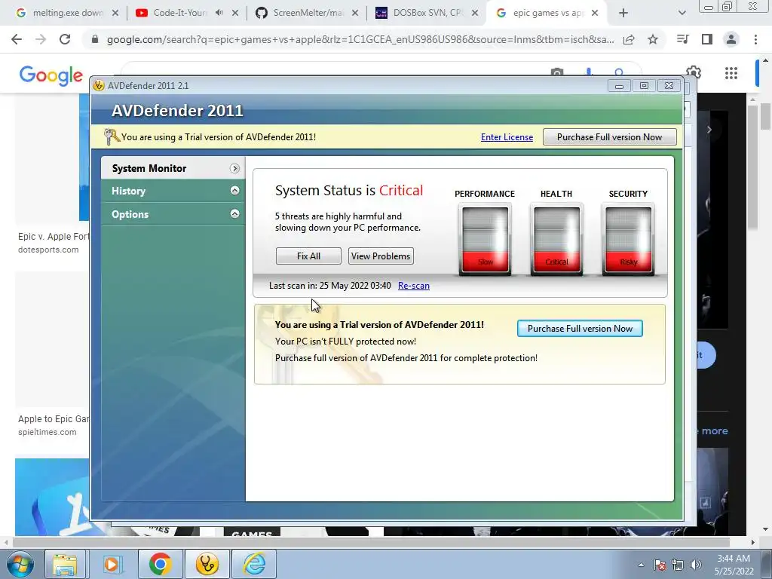Expand History with its chevron arrow

[x=235, y=191]
